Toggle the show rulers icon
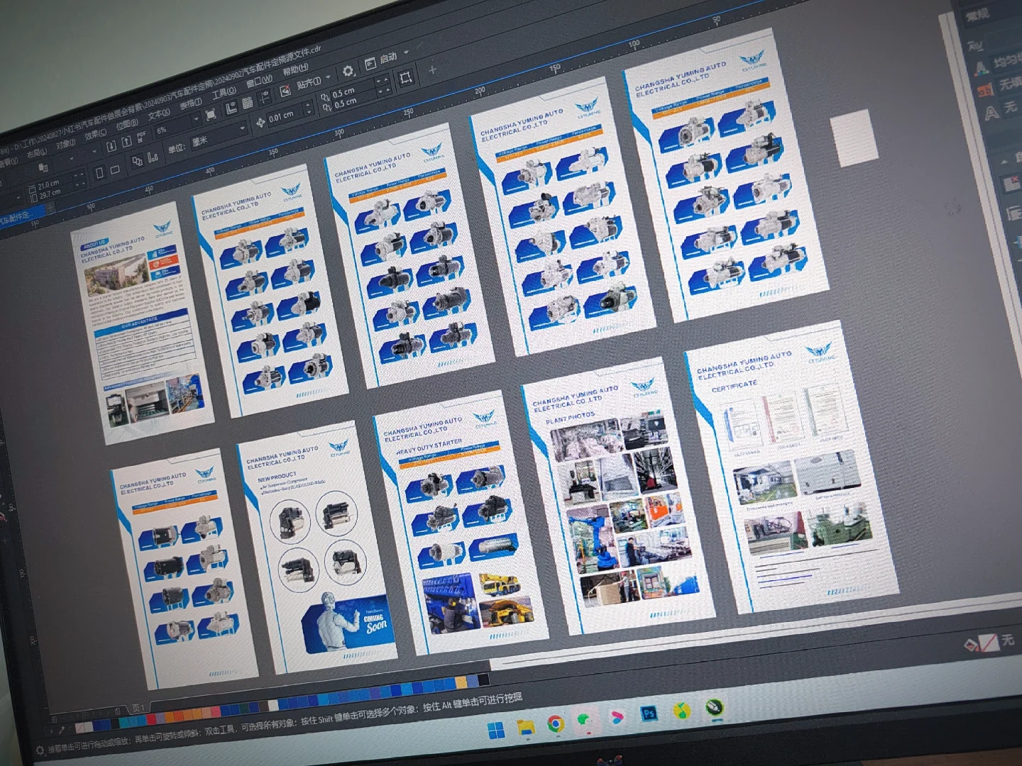Image resolution: width=1022 pixels, height=766 pixels. point(231,109)
